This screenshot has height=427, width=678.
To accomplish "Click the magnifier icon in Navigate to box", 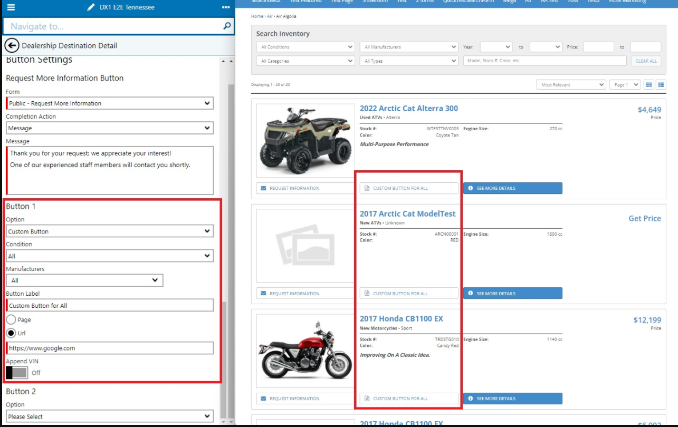I will [x=227, y=26].
